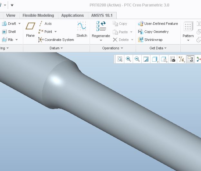Viewport: 201px width, 171px height.
Task: Select the Draft tool
Action: [x=9, y=24]
